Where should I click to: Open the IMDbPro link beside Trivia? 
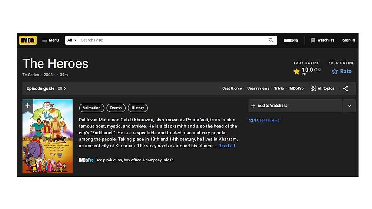click(x=296, y=88)
